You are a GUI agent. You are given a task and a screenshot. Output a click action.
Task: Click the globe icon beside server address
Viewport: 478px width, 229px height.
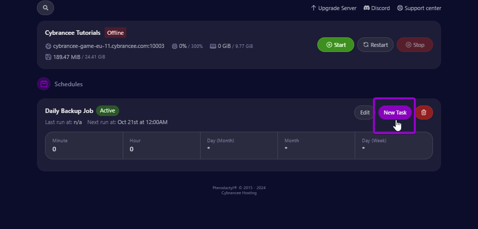point(48,46)
